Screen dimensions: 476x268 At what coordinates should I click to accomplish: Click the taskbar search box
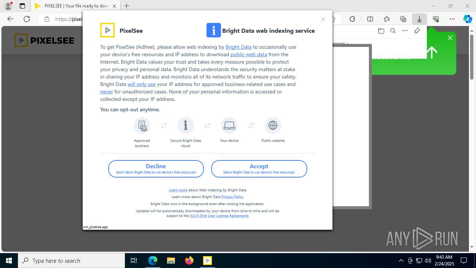coord(71,261)
